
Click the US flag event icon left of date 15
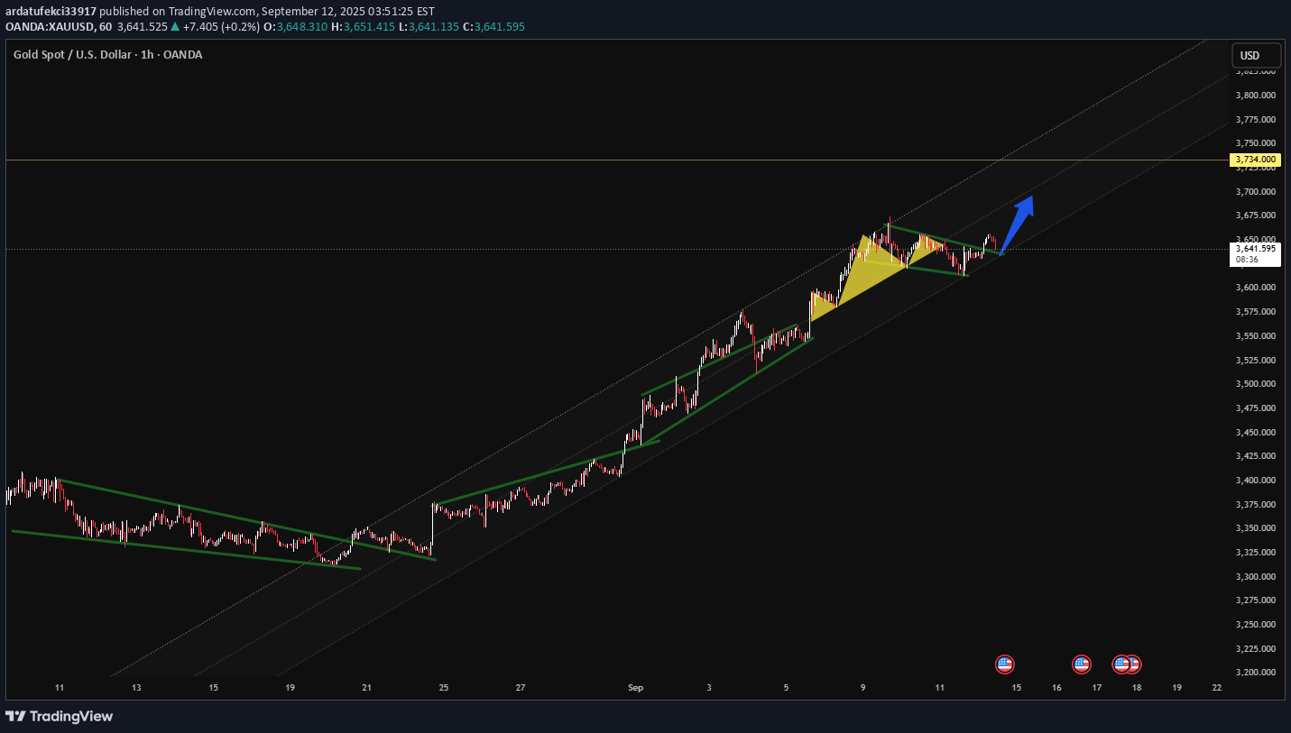pos(1004,664)
